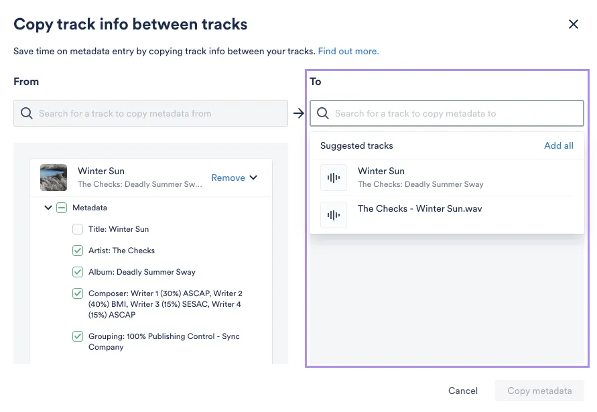
Task: Enable the Title: Winter Sun checkbox
Action: 78,229
